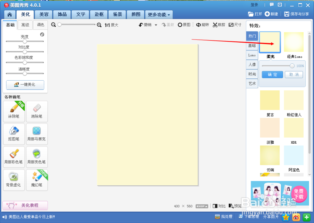The height and width of the screenshot is (223, 314).
Task: Switch to the 美容 tab
Action: tap(44, 14)
